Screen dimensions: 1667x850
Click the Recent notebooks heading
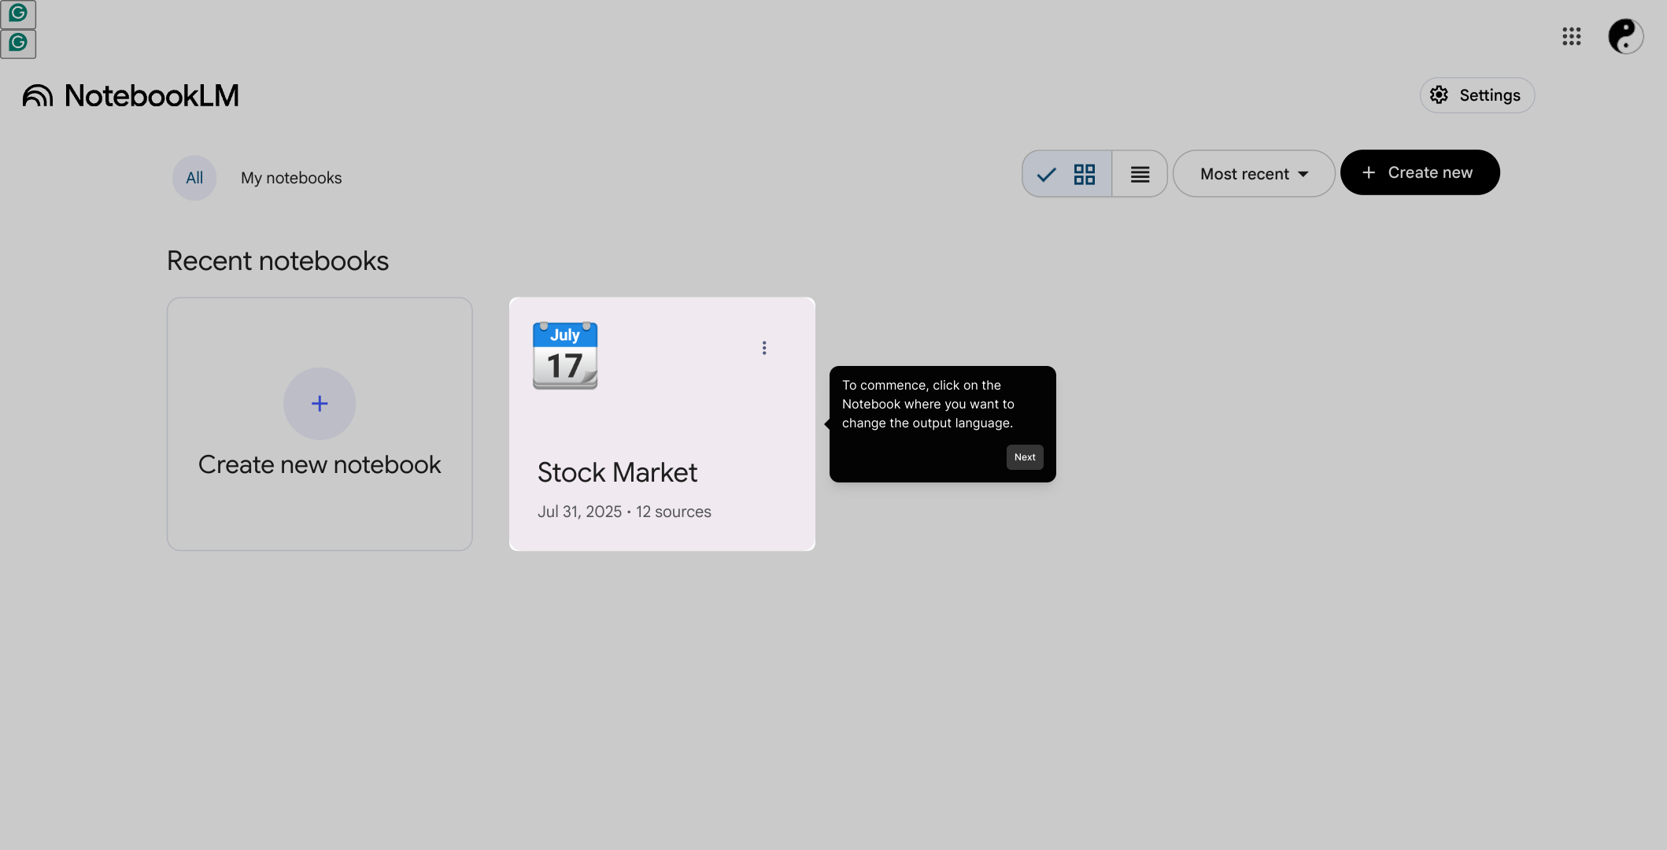(278, 261)
